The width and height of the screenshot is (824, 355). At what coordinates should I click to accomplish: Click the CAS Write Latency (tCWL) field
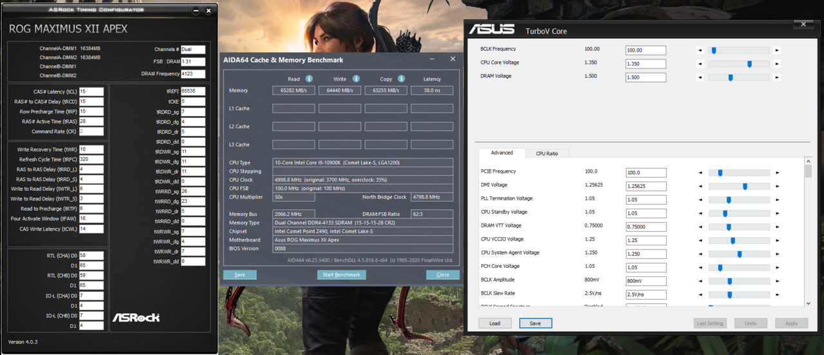point(91,229)
